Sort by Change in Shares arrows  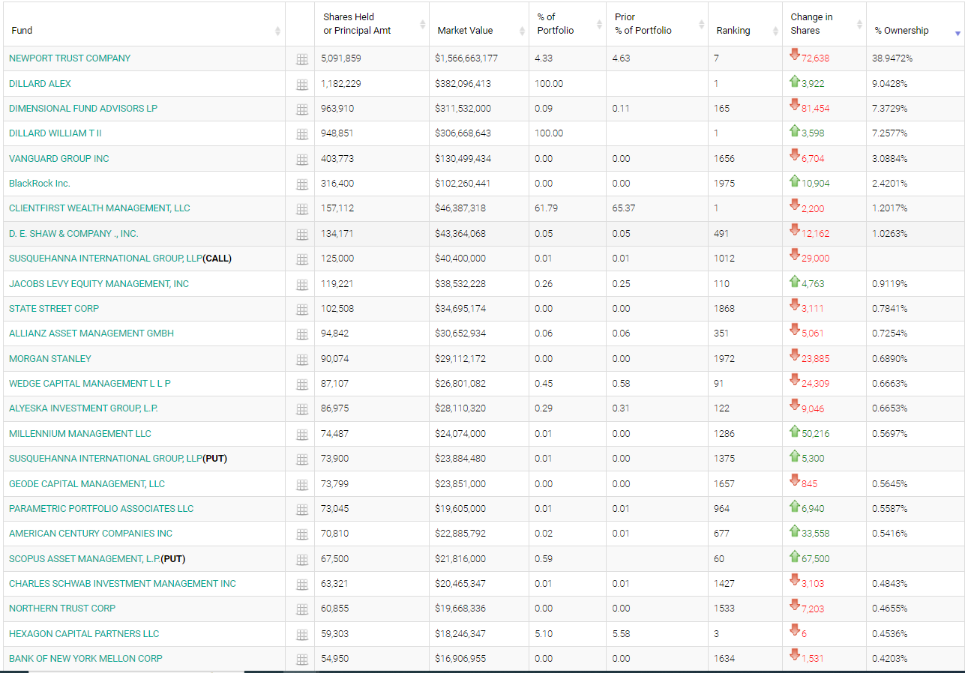(859, 24)
